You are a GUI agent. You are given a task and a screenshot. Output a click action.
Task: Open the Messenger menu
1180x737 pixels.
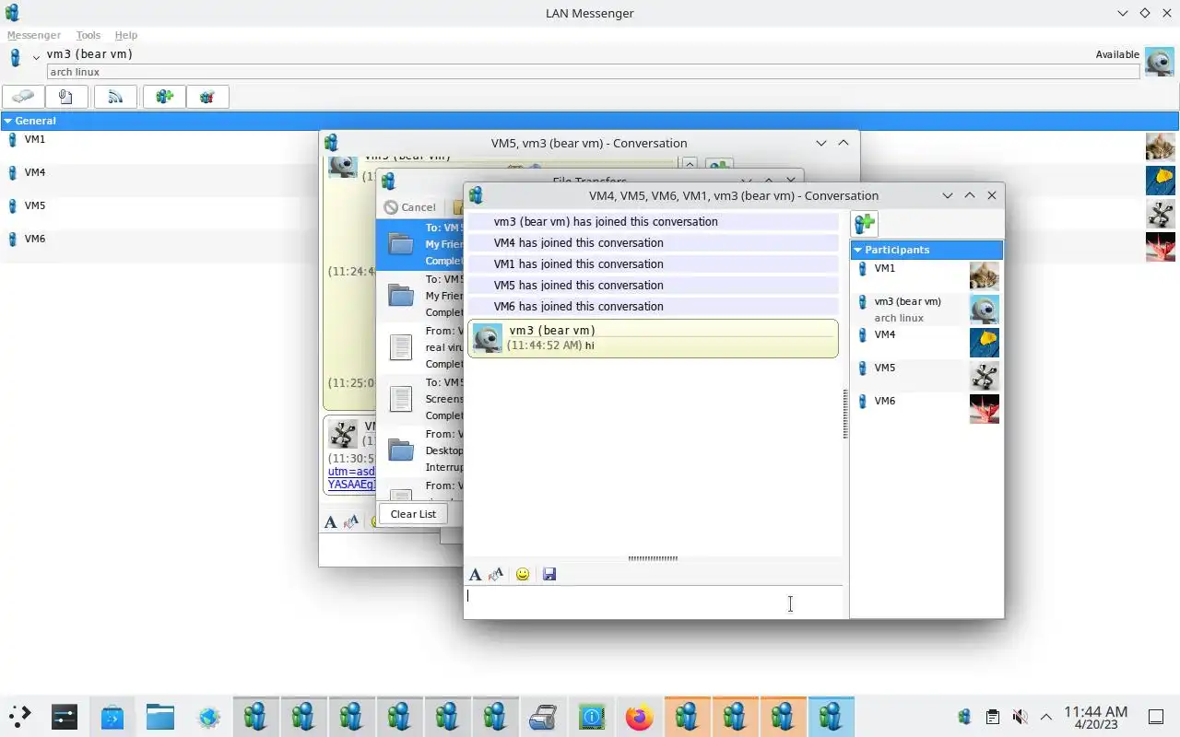[x=34, y=35]
